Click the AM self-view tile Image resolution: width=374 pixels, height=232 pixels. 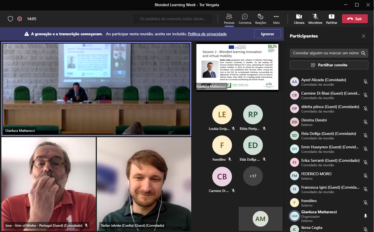coord(261,219)
